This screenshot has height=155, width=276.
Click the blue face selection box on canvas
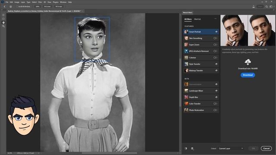(92, 39)
